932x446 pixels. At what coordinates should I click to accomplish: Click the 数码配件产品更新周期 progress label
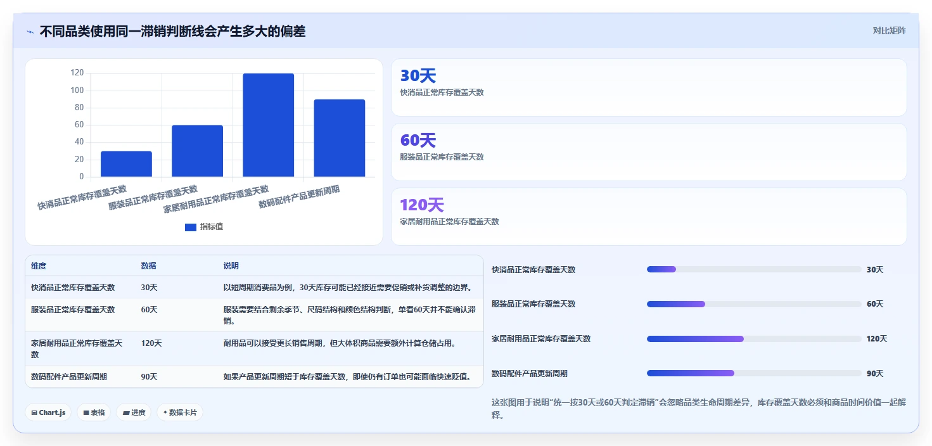530,374
